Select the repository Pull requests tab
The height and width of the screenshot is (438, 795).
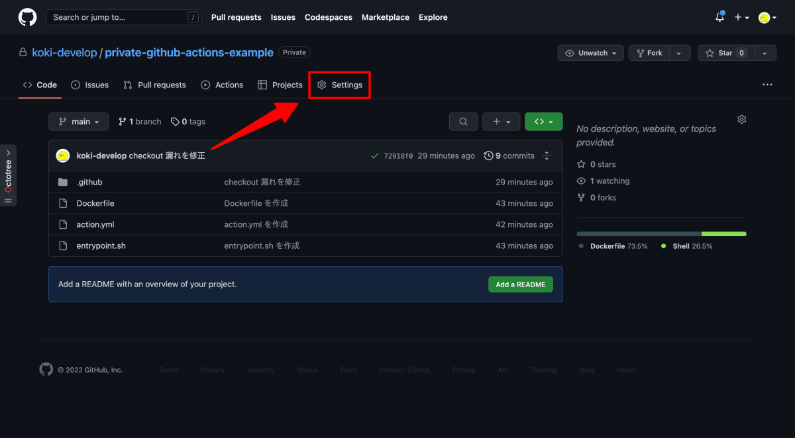point(154,85)
